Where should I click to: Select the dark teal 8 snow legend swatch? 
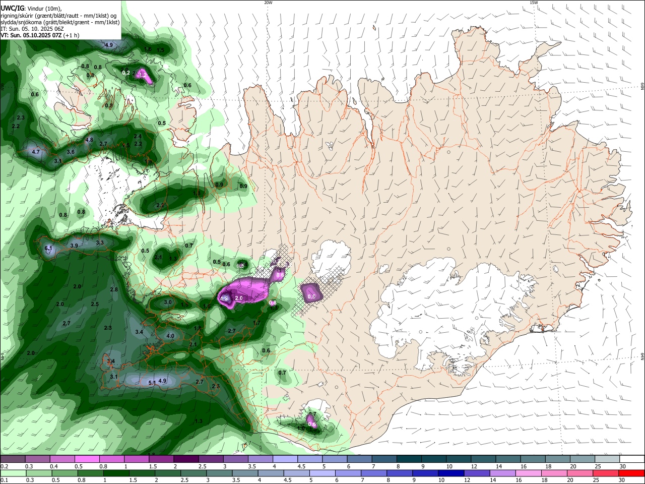pos(408,459)
